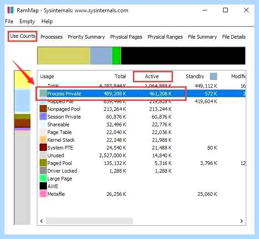
Task: Click the Standby blue color swatch in header
Action: coord(213,76)
